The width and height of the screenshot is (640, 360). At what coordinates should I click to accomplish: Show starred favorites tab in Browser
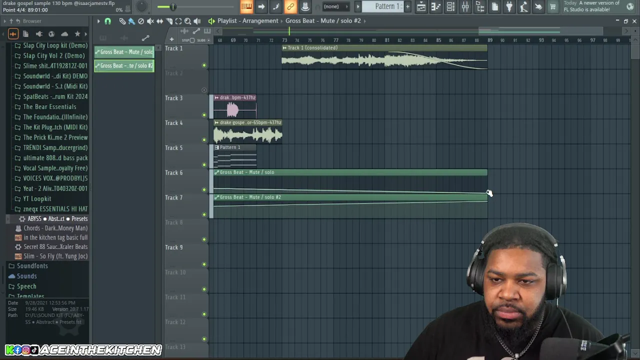77,34
